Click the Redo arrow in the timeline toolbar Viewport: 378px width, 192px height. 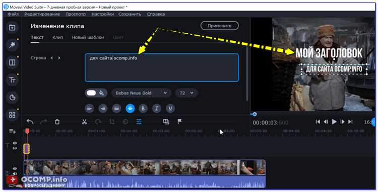[44, 121]
